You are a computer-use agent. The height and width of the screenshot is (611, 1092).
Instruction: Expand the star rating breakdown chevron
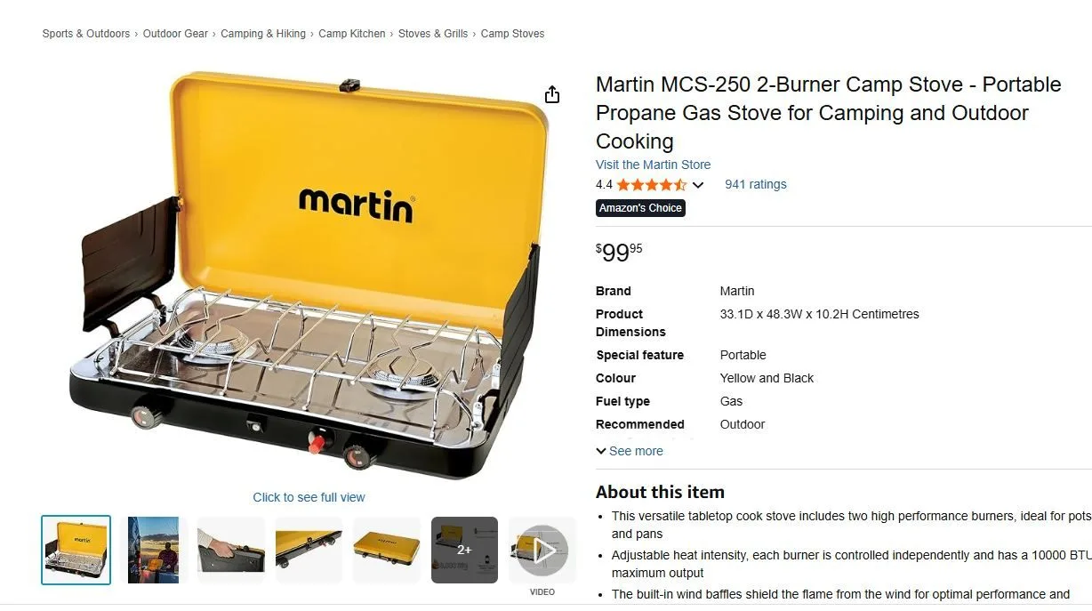point(699,184)
